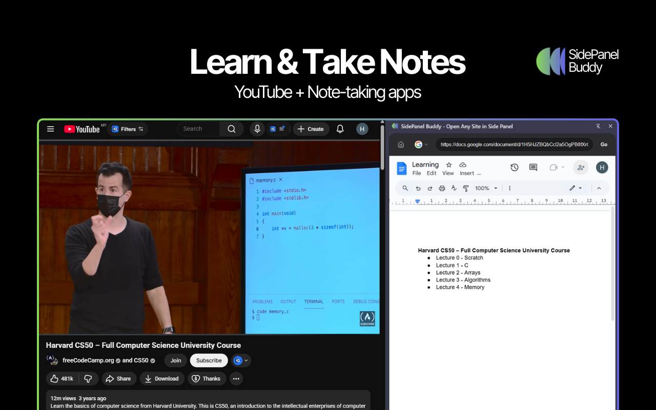
Task: Share the Harvard CS50 video
Action: [x=118, y=379]
